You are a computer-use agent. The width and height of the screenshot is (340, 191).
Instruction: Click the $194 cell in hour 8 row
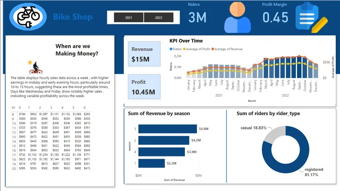click(22, 114)
